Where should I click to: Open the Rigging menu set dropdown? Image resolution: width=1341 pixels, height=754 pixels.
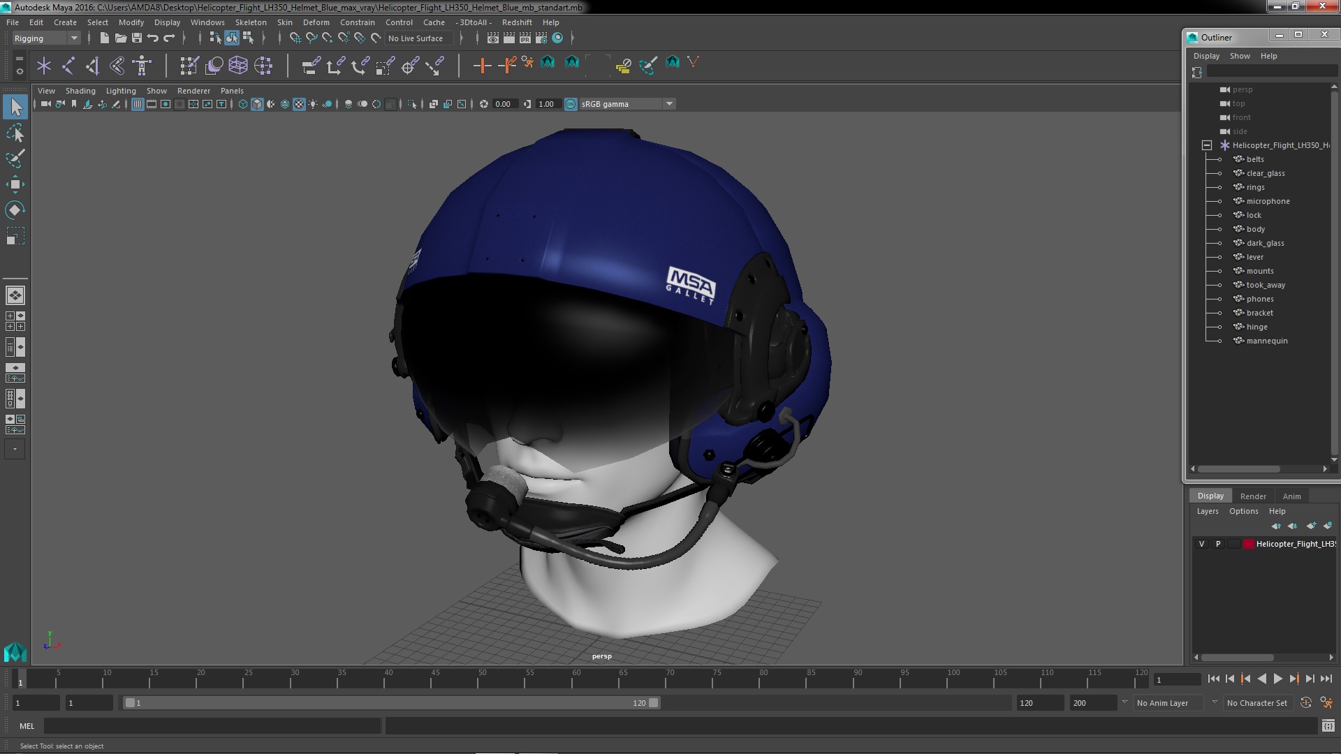click(45, 38)
